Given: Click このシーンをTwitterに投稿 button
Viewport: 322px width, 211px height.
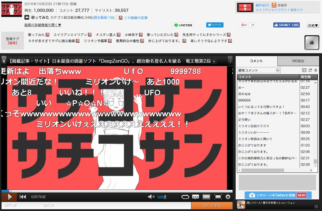Looking at the screenshot, I should (278, 195).
